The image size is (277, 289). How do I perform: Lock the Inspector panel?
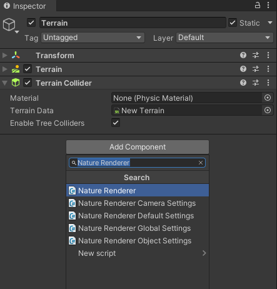[258, 5]
